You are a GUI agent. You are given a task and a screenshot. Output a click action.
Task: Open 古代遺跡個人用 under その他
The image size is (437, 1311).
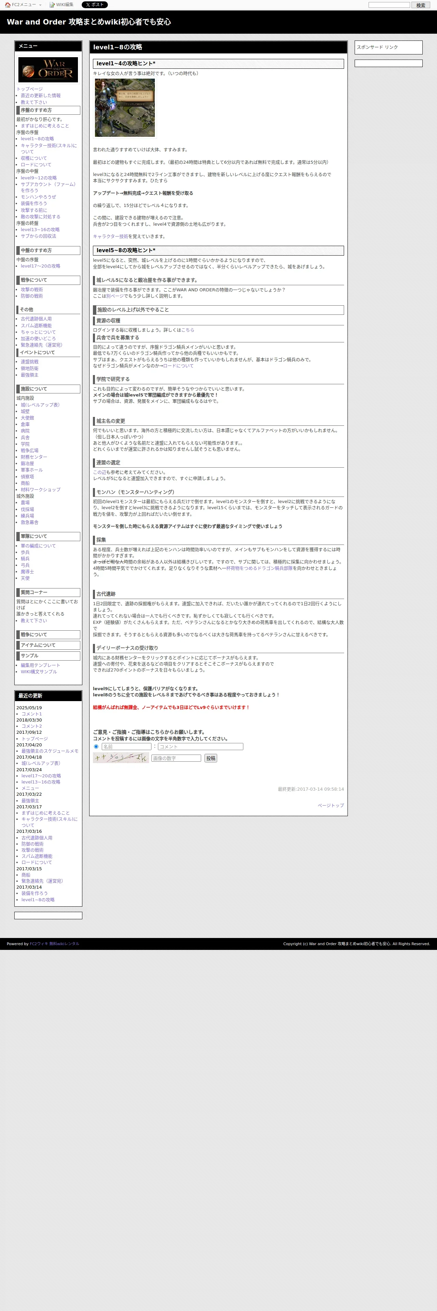[36, 319]
